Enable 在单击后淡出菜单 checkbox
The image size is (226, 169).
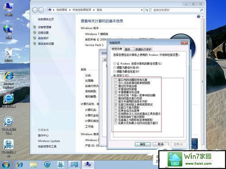click(x=116, y=110)
